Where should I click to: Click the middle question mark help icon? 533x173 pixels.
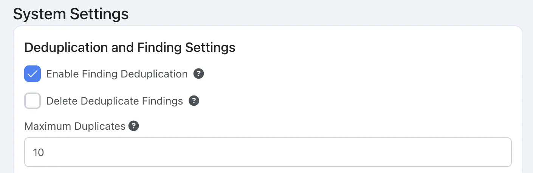[x=194, y=101]
